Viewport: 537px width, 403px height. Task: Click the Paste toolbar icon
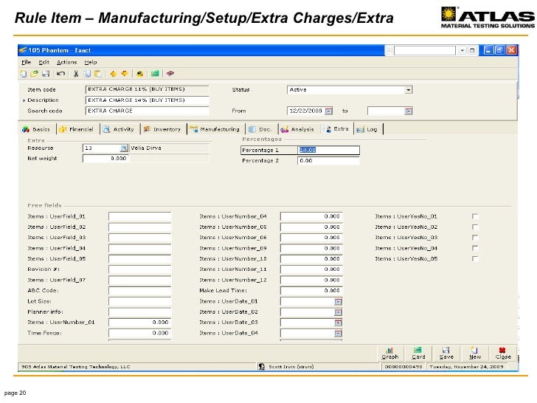98,74
